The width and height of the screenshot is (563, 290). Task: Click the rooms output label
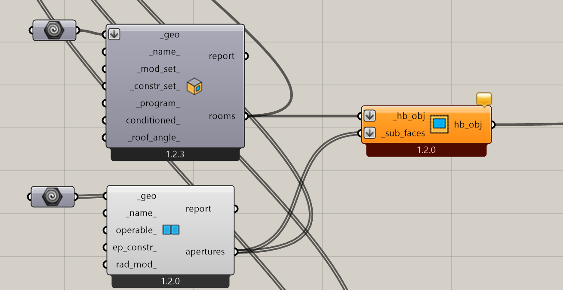click(x=222, y=116)
